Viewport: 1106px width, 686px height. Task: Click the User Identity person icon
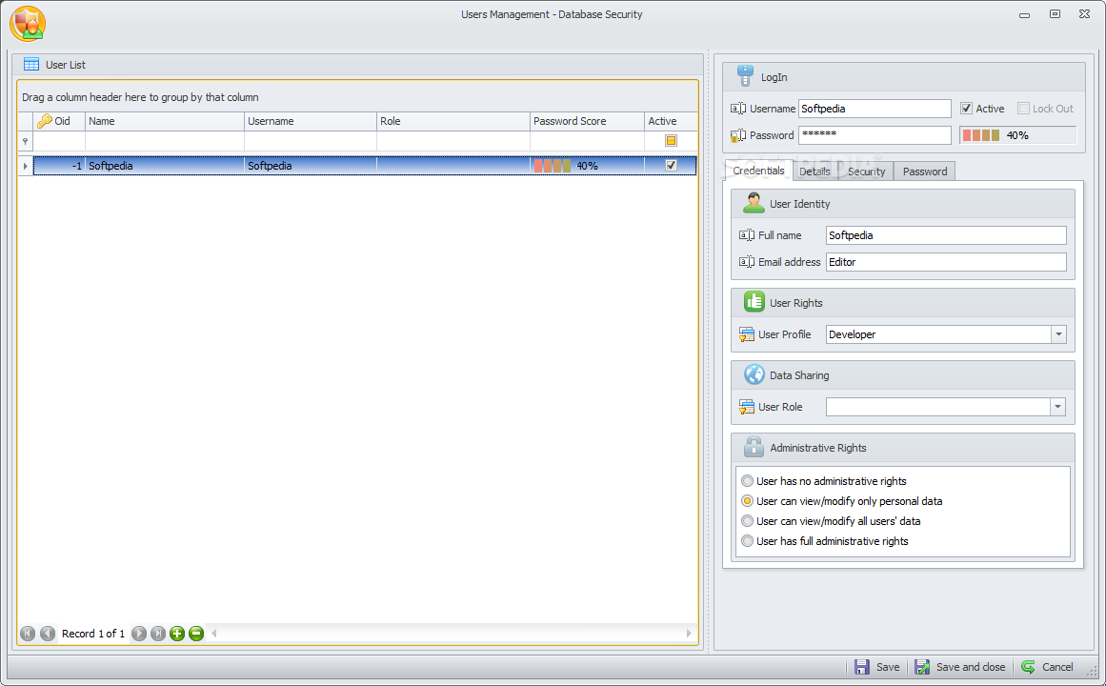(x=754, y=203)
